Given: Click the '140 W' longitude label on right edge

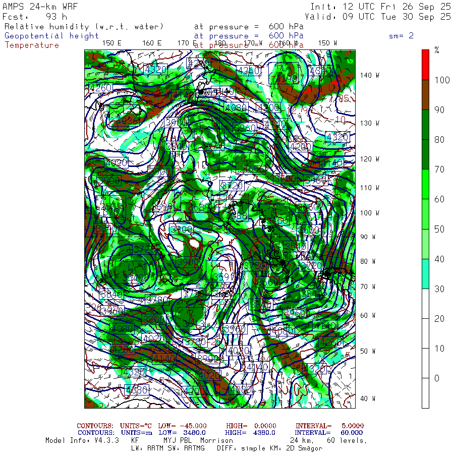Looking at the screenshot, I should pos(370,75).
